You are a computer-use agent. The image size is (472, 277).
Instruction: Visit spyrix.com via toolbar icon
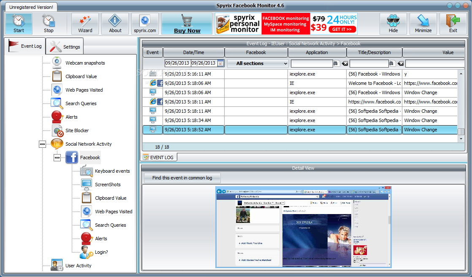[x=145, y=24]
